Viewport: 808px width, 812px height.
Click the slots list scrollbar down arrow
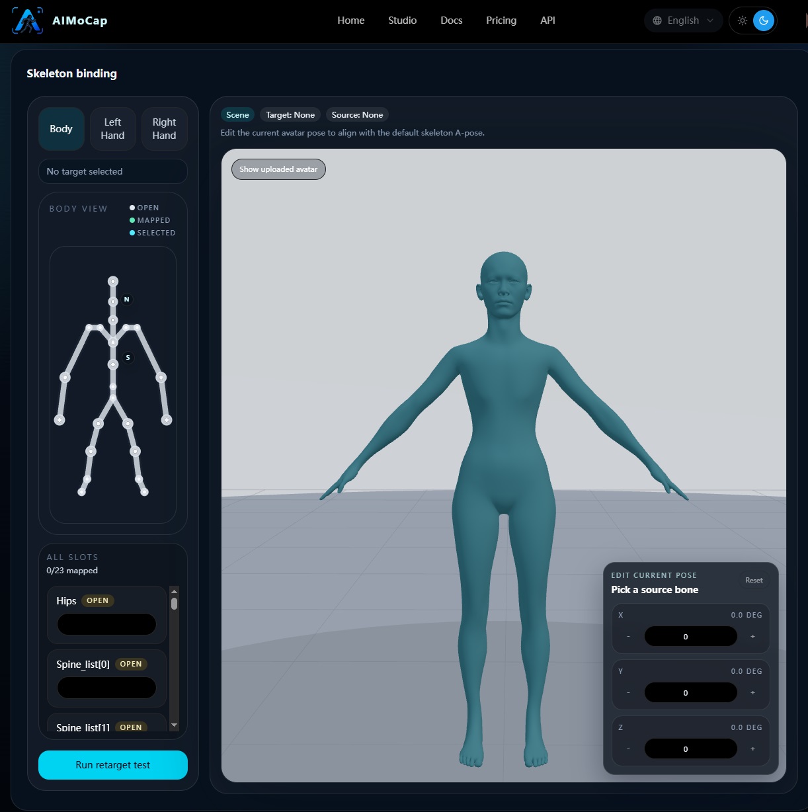(175, 725)
